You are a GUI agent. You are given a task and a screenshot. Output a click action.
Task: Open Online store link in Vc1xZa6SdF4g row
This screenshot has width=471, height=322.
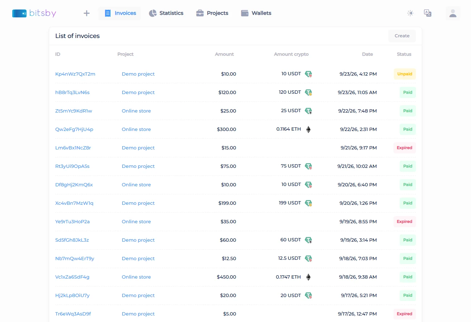click(x=136, y=277)
